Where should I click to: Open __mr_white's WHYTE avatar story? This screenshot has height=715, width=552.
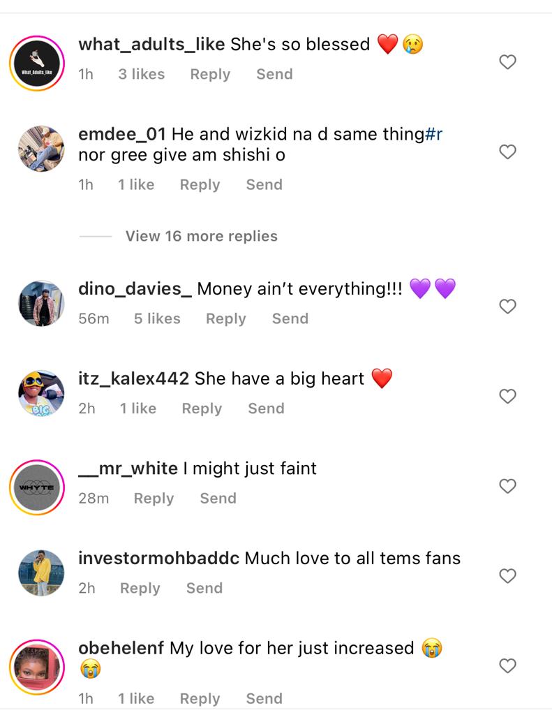(x=37, y=487)
